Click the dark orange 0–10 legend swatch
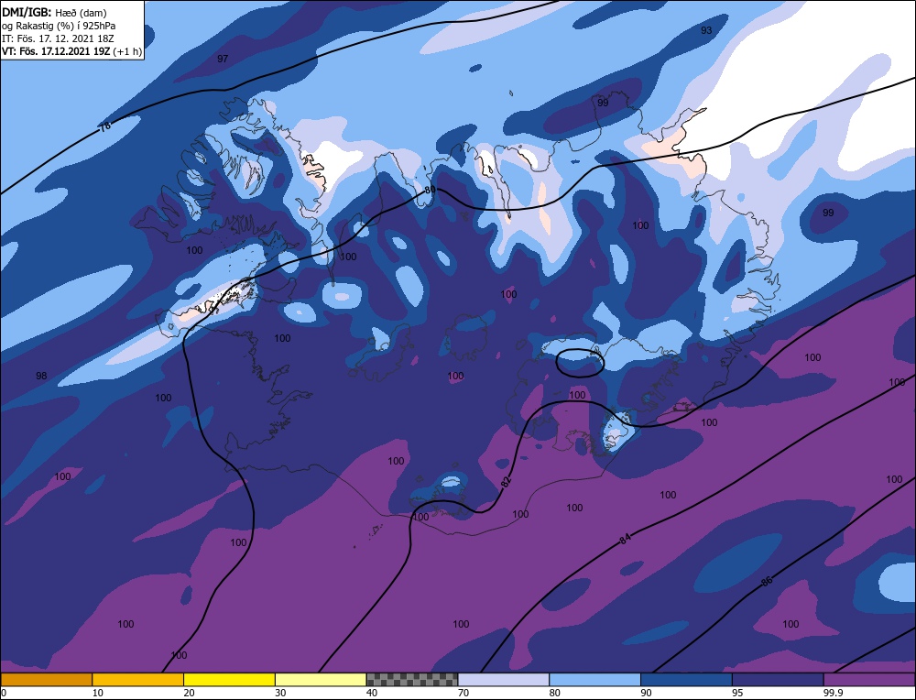 [x=46, y=679]
